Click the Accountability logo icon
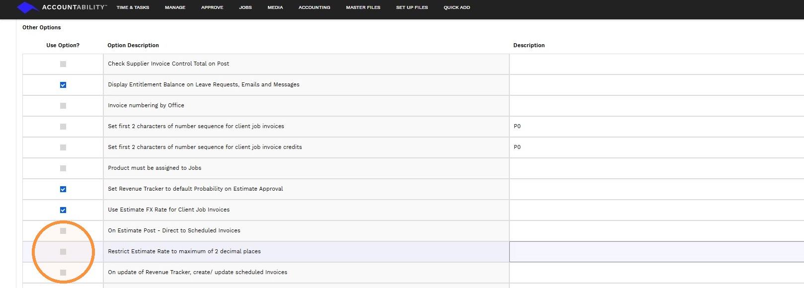 (x=27, y=7)
